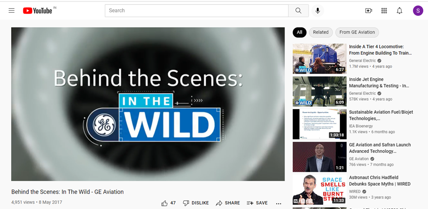Click the magnifying glass search button
This screenshot has width=428, height=209.
(298, 11)
